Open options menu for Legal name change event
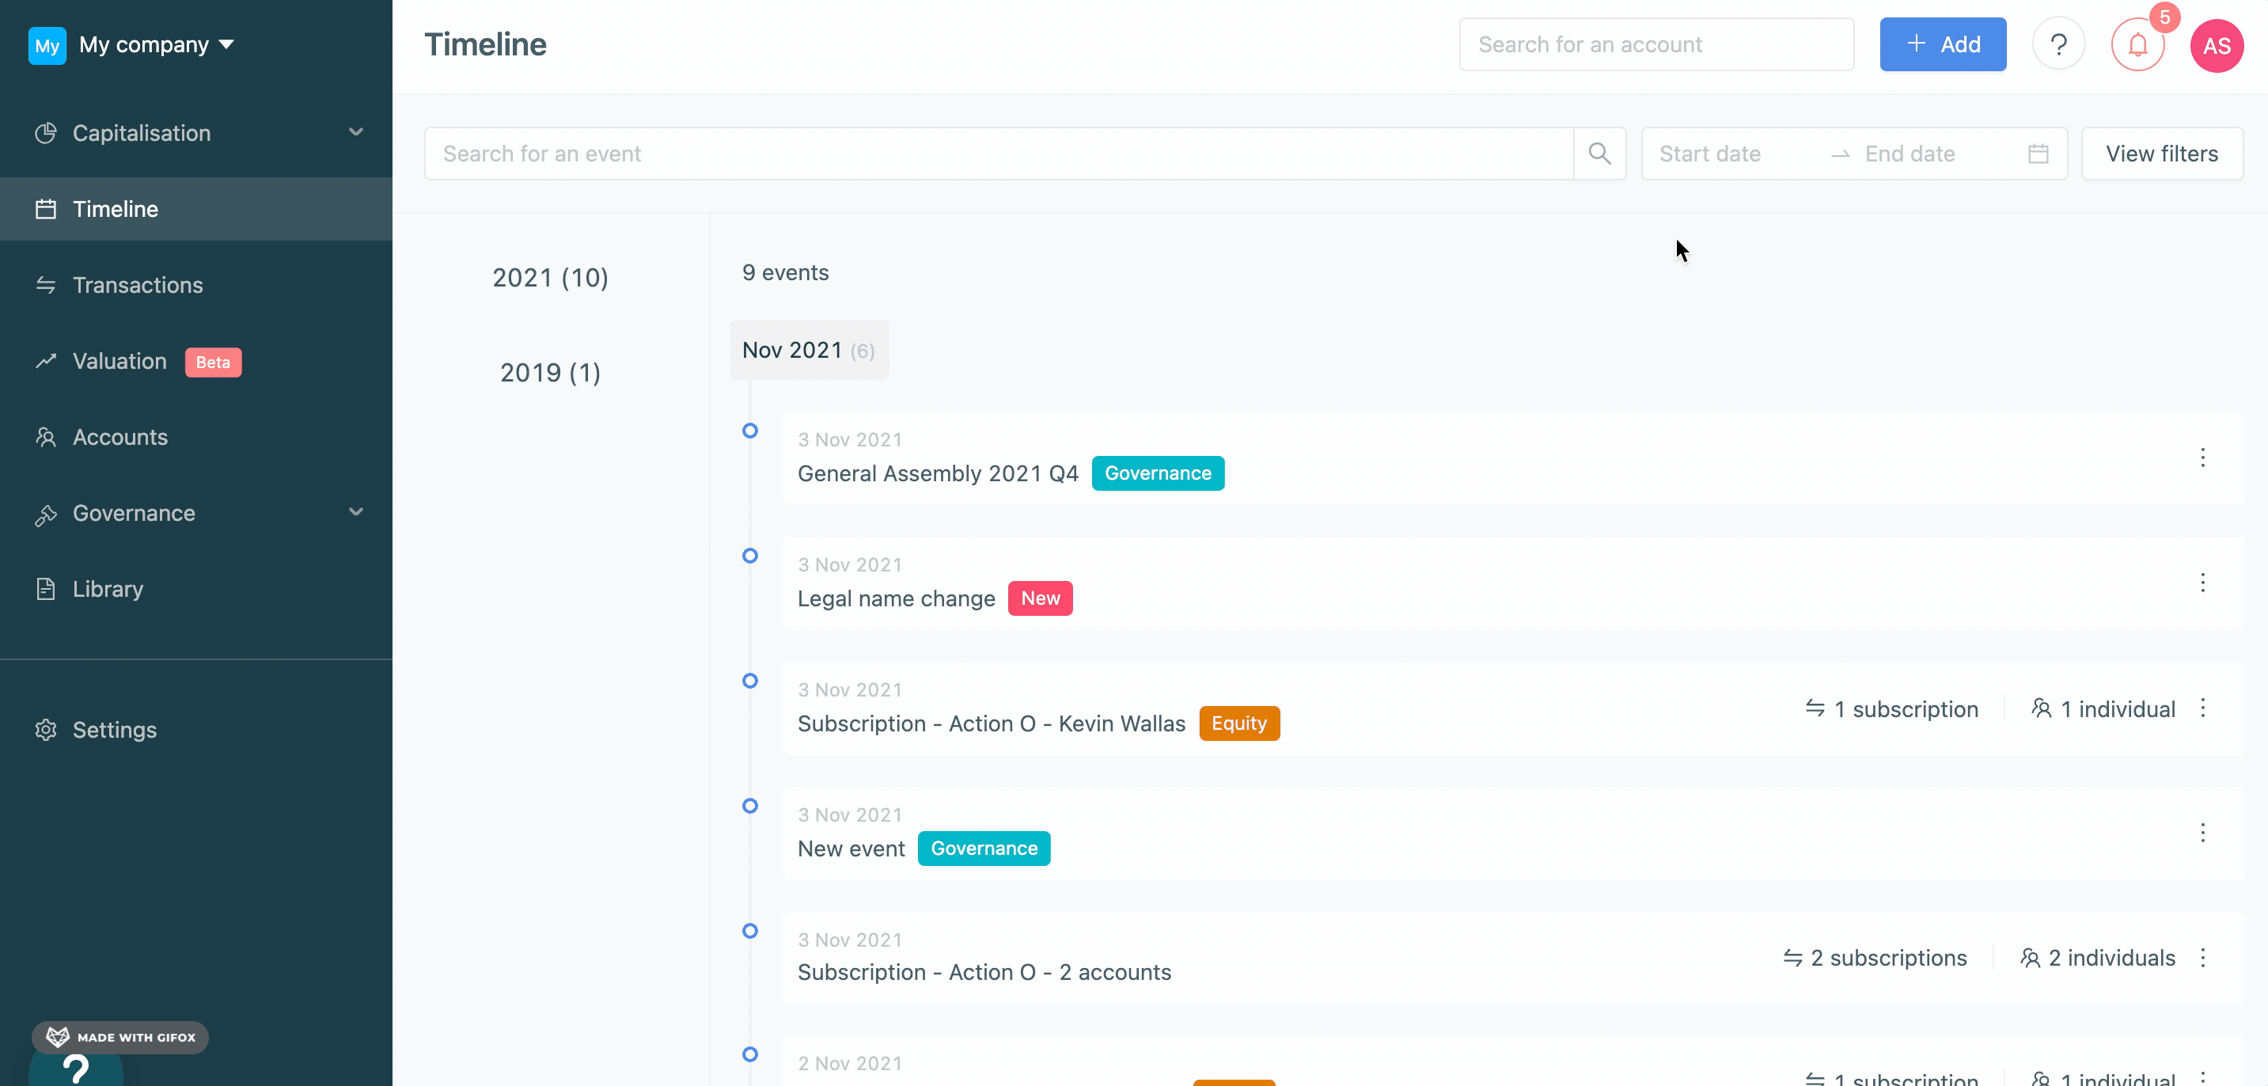The height and width of the screenshot is (1086, 2268). coord(2203,583)
